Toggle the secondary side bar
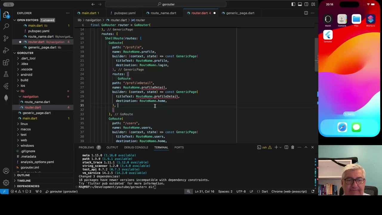 click(x=306, y=4)
